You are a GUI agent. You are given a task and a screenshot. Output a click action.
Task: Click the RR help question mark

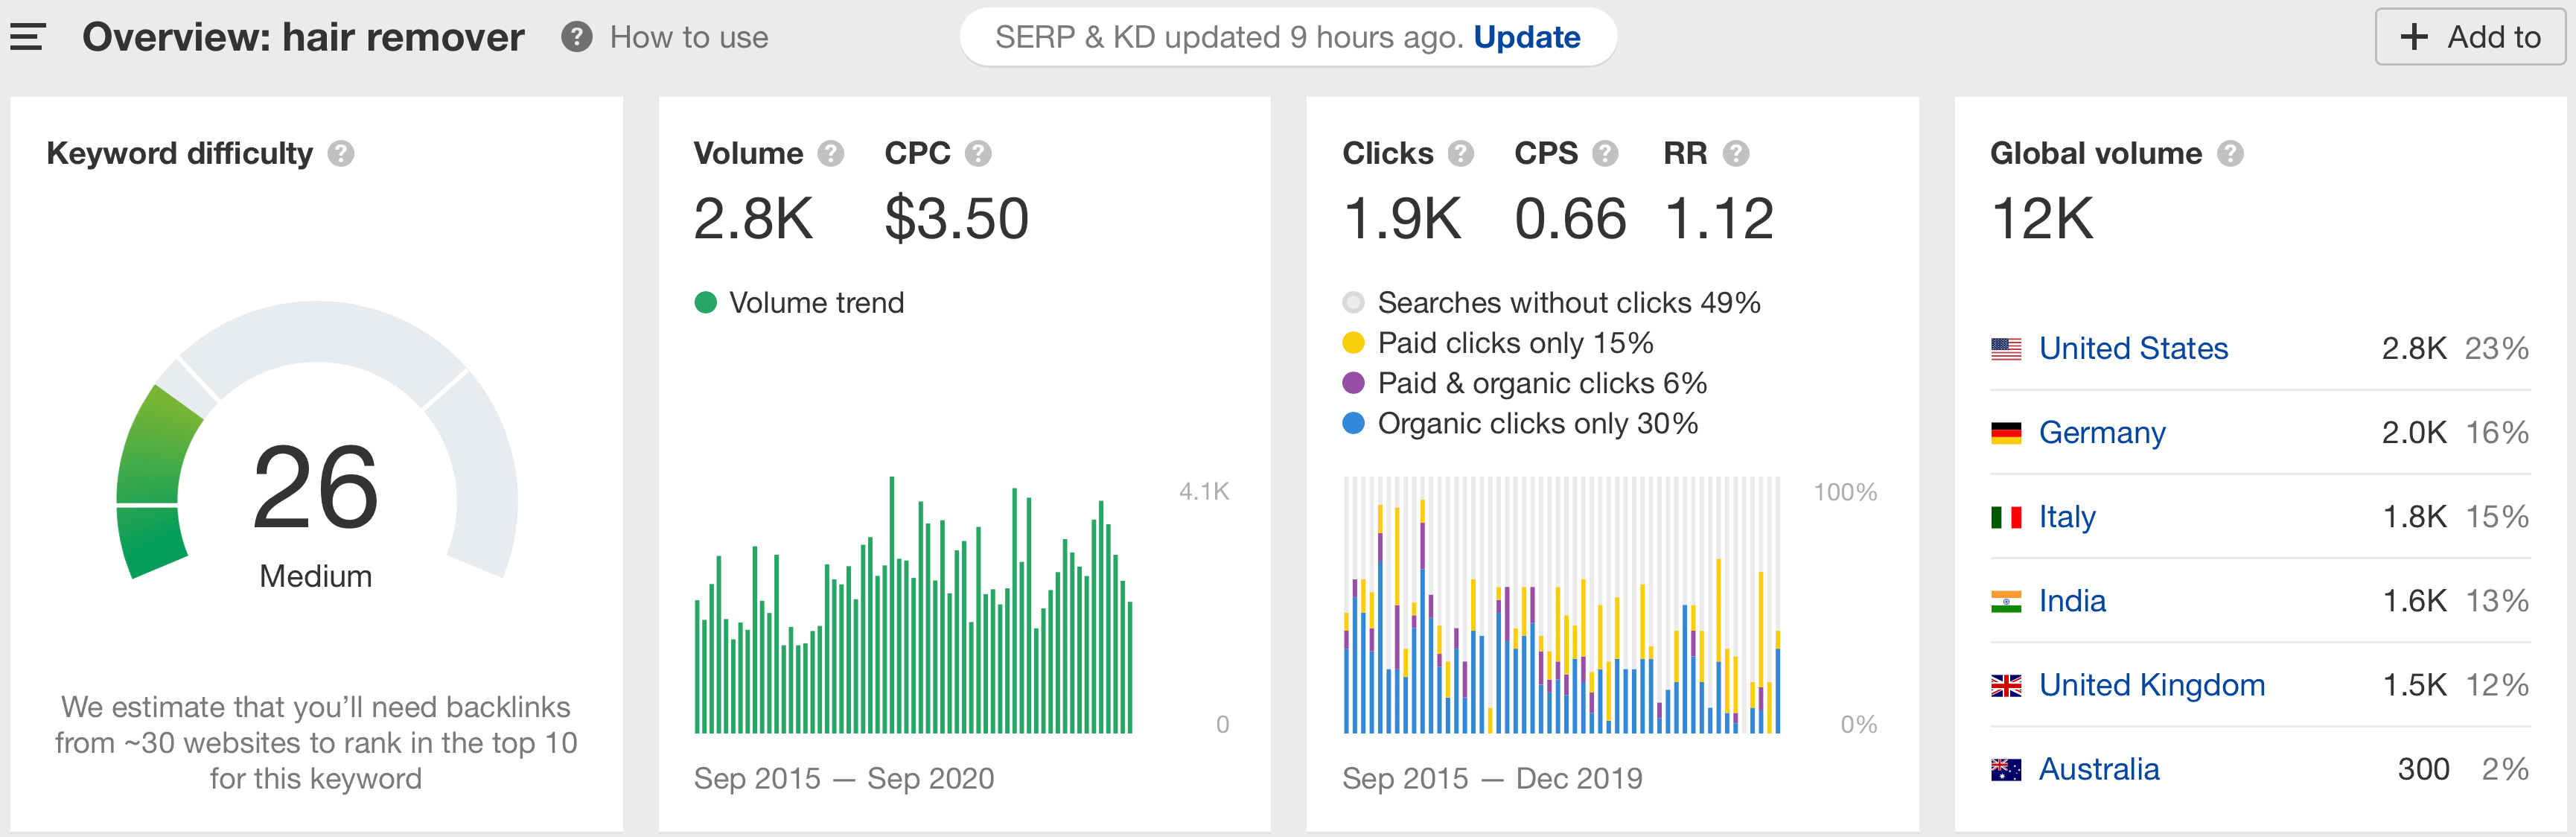(x=1736, y=153)
